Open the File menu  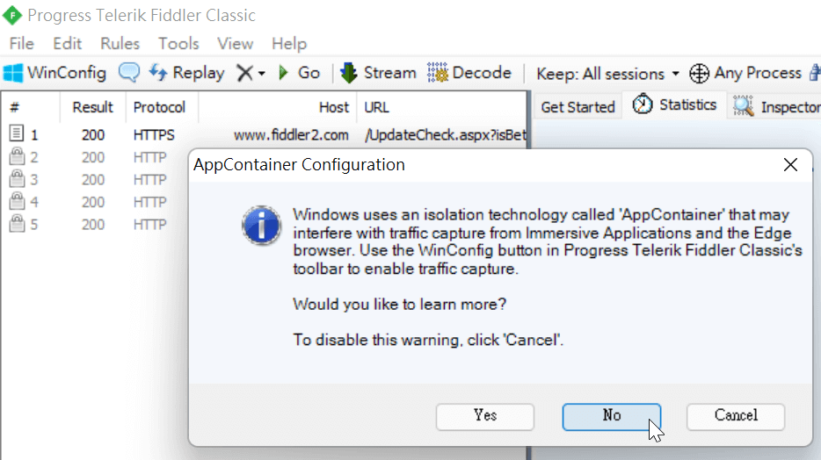(21, 43)
